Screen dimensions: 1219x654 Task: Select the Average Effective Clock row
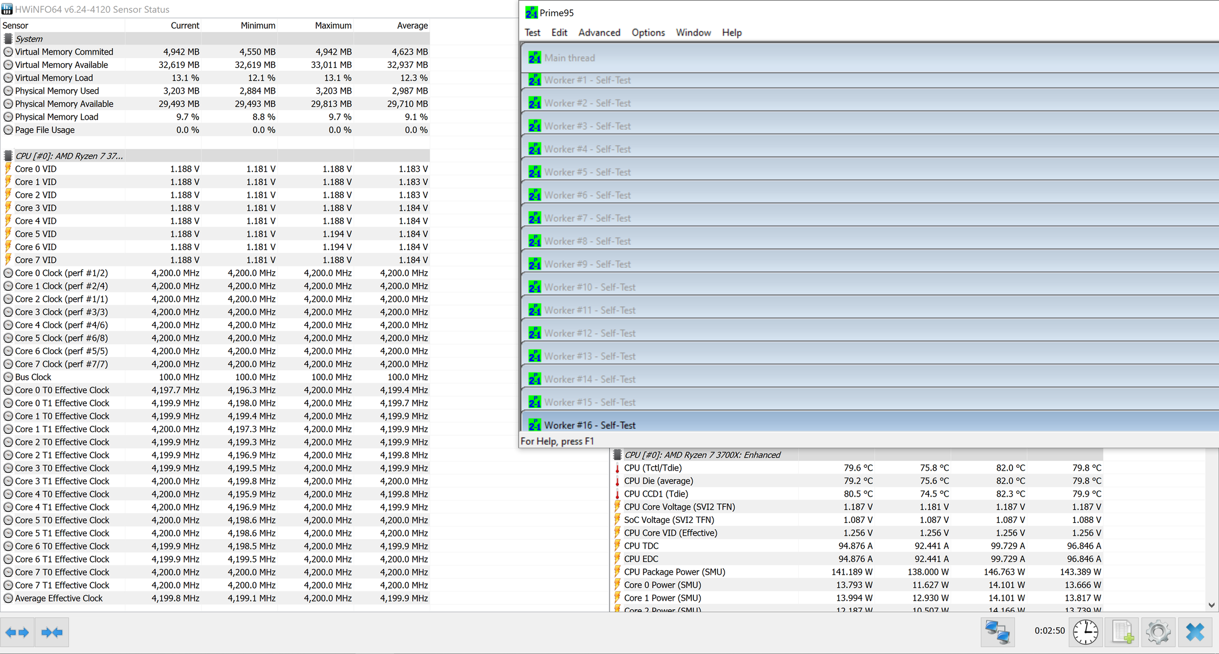215,598
